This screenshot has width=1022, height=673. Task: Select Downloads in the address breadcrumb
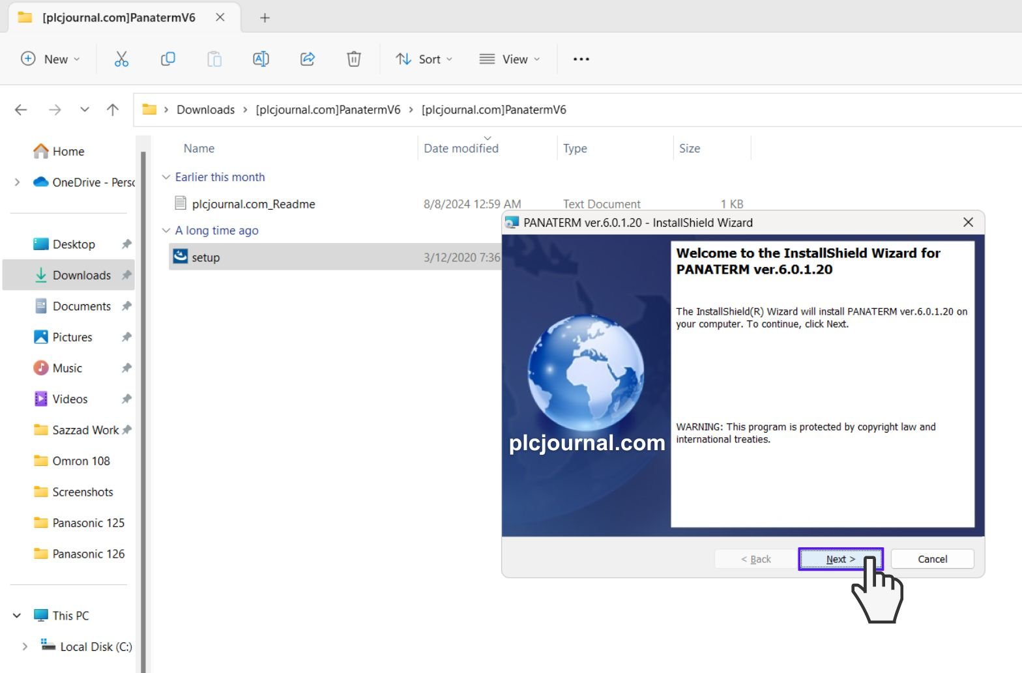point(205,109)
